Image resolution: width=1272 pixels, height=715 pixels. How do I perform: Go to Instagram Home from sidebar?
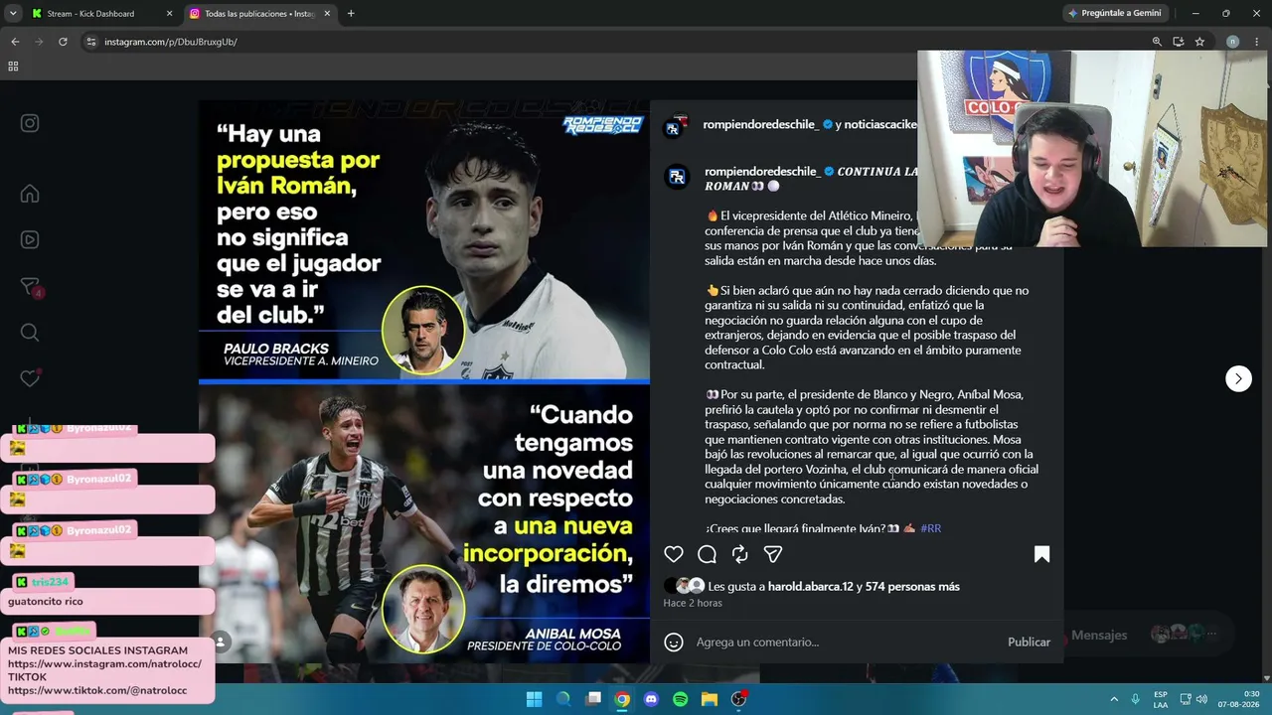(x=30, y=194)
